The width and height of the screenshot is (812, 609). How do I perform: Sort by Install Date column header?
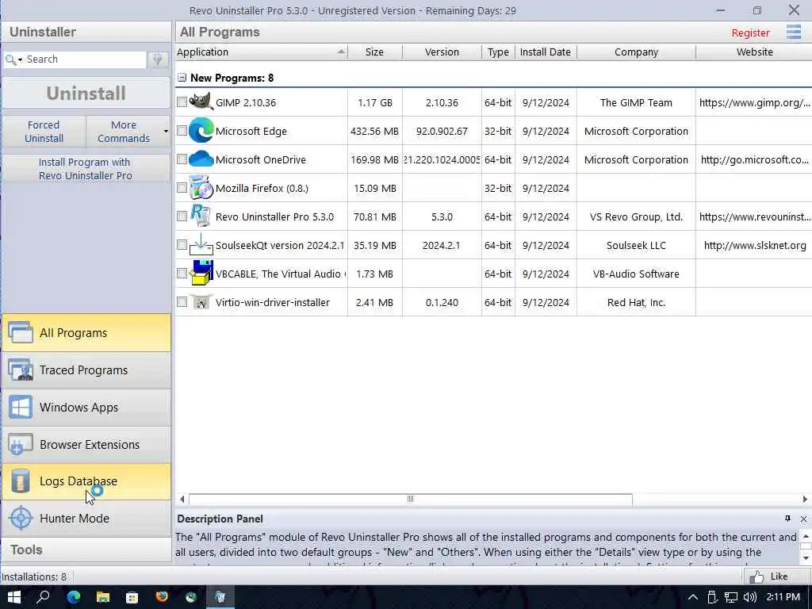coord(546,52)
